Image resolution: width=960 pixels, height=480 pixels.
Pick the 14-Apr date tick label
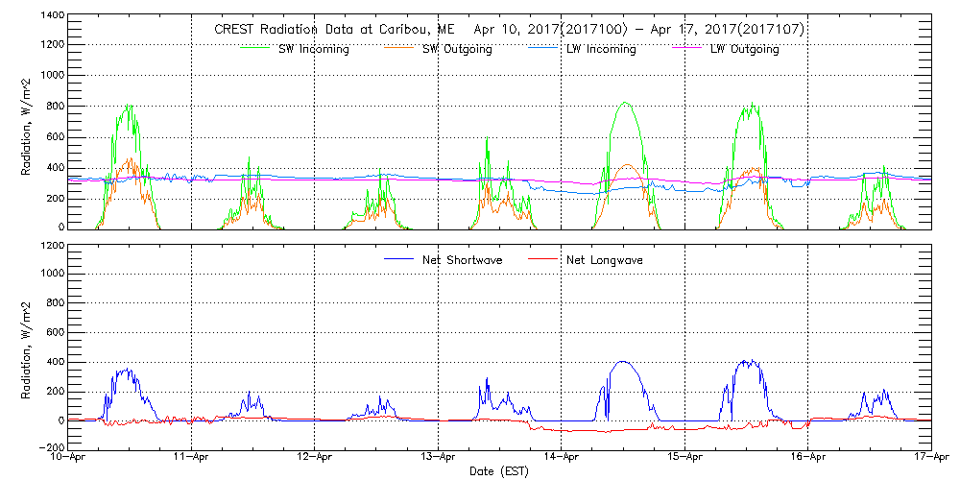[x=562, y=459]
